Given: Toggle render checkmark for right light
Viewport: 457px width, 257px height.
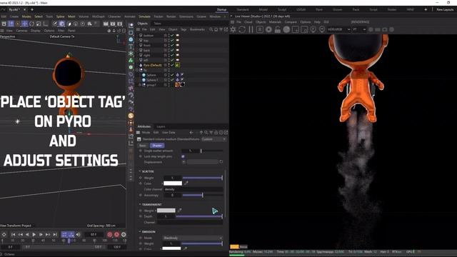Looking at the screenshot, I should click(x=172, y=55).
